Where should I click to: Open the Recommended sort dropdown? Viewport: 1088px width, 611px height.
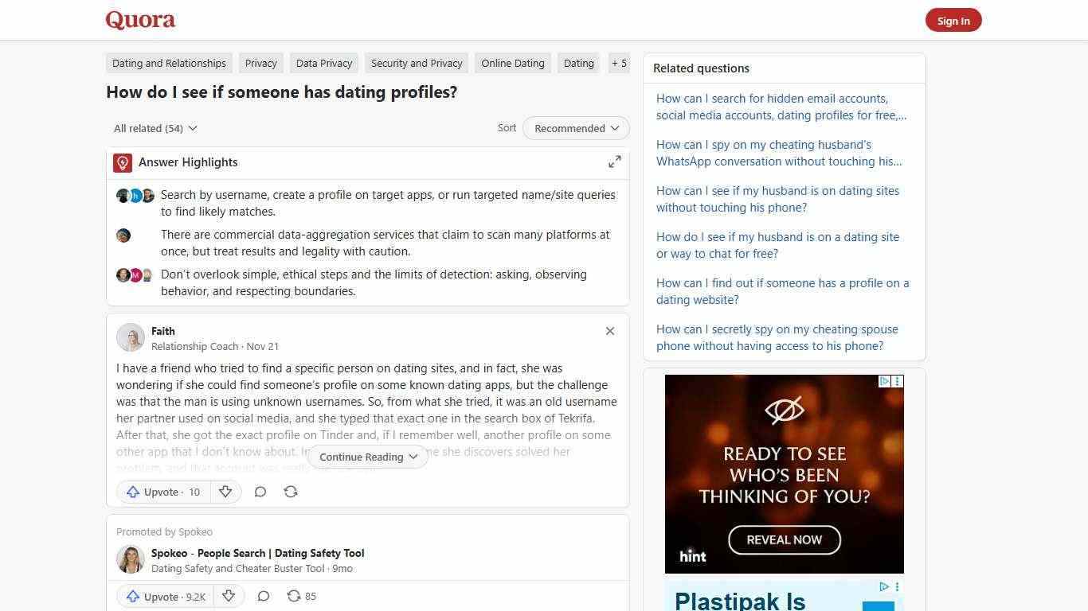click(x=575, y=128)
